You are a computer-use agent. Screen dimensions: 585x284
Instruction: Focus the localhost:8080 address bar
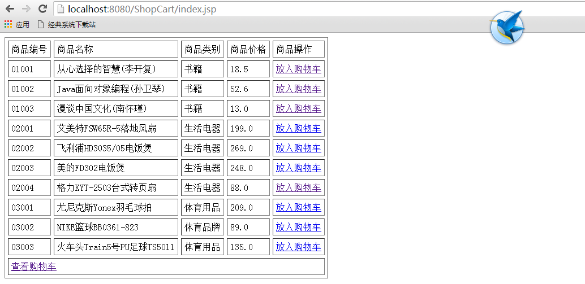pos(319,9)
